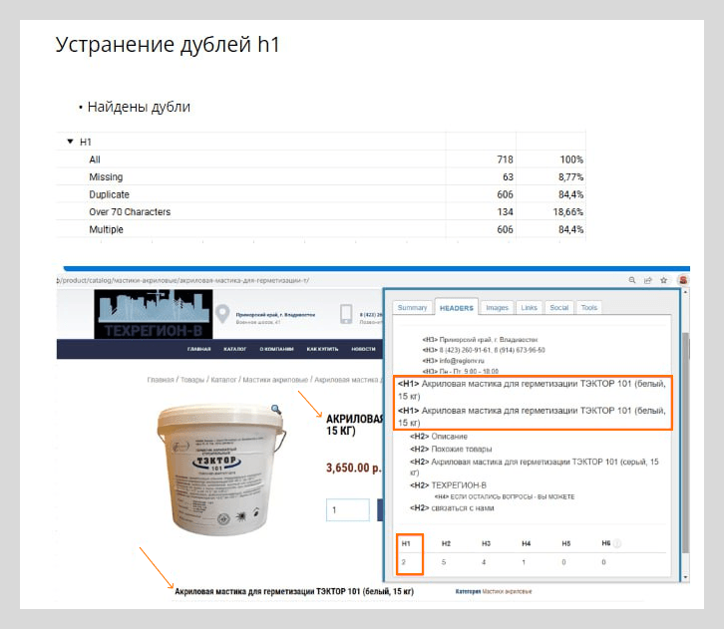Open the Мастики акриловые category link
Viewport: 724px width, 629px height.
click(x=507, y=591)
